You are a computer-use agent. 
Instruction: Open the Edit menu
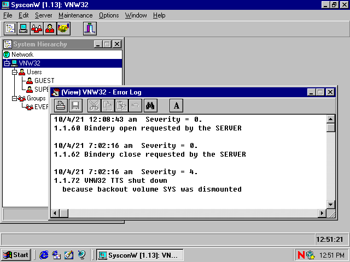pos(24,15)
